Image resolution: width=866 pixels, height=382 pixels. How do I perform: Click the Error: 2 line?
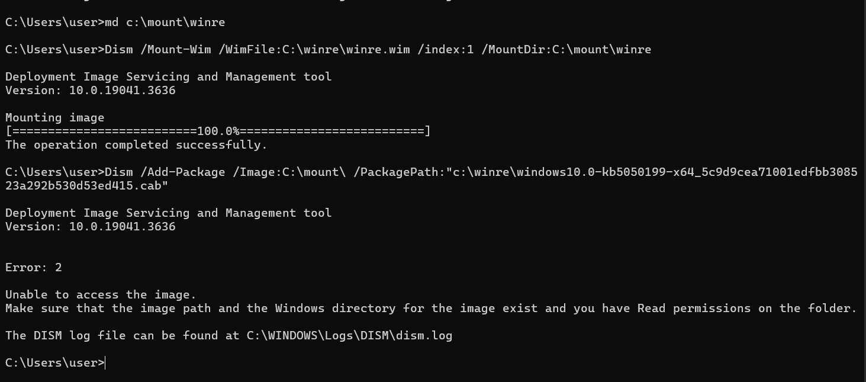tap(34, 268)
